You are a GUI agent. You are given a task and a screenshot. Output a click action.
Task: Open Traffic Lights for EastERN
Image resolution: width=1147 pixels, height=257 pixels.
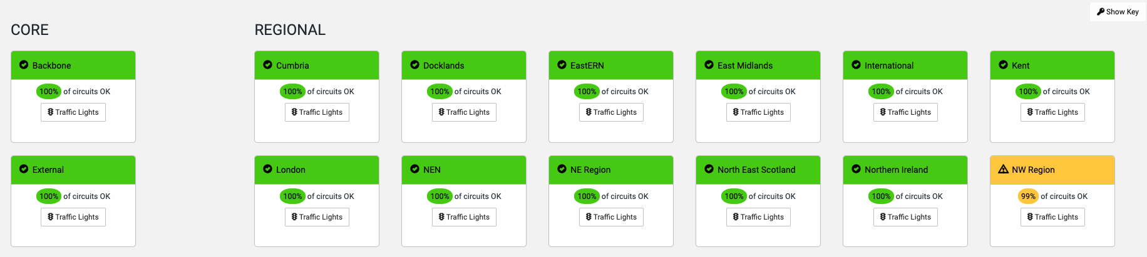pos(611,112)
